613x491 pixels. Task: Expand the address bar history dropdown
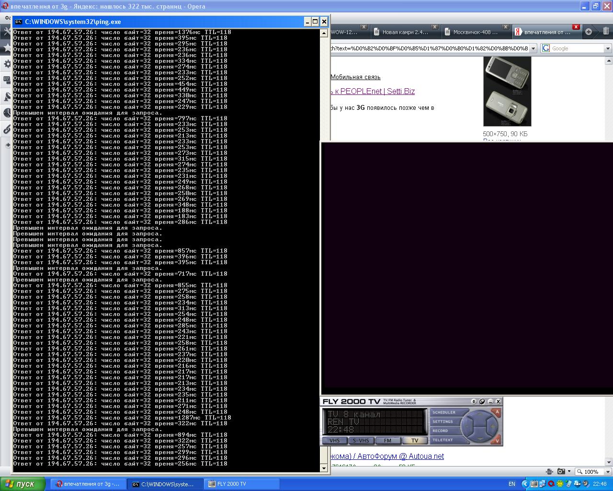pyautogui.click(x=533, y=48)
